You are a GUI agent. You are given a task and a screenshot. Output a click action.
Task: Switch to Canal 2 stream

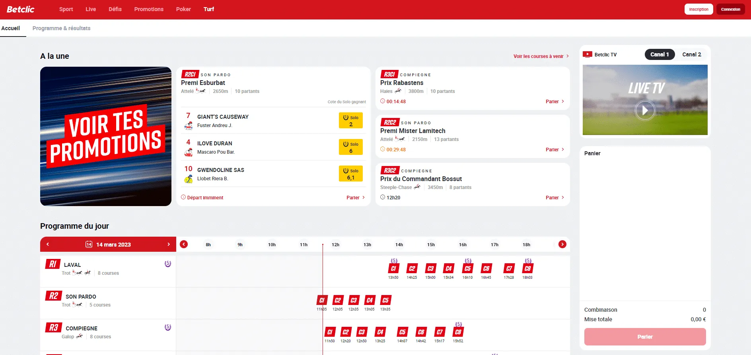691,54
